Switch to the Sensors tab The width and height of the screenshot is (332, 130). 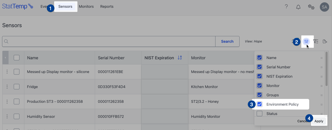click(x=65, y=6)
